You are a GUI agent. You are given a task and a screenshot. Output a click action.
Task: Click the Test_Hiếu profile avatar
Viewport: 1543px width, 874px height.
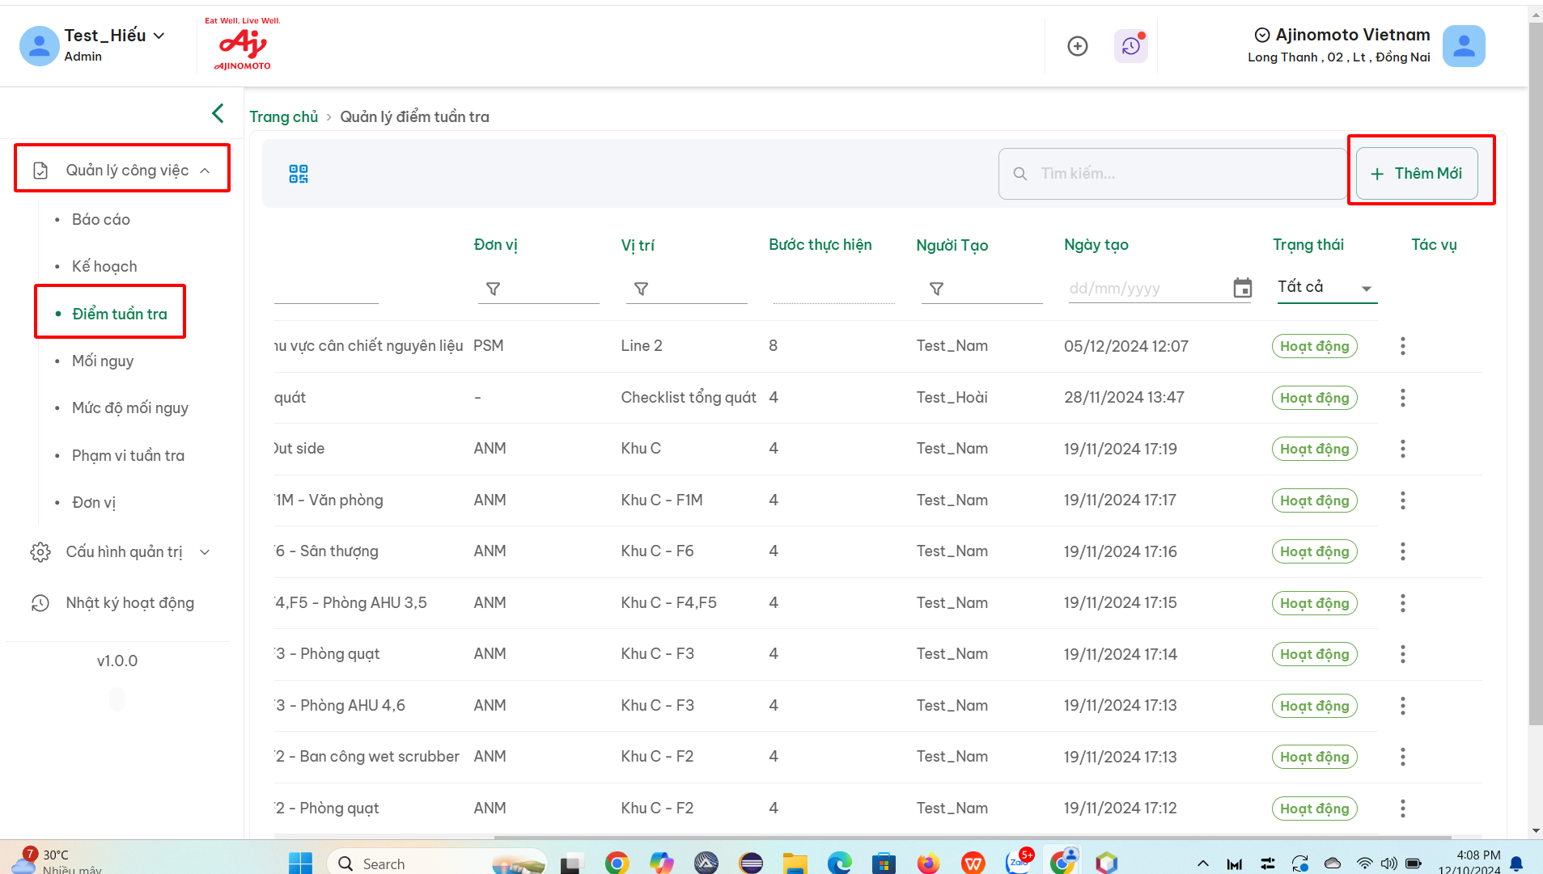click(x=39, y=45)
